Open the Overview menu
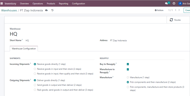 pos(24,4)
